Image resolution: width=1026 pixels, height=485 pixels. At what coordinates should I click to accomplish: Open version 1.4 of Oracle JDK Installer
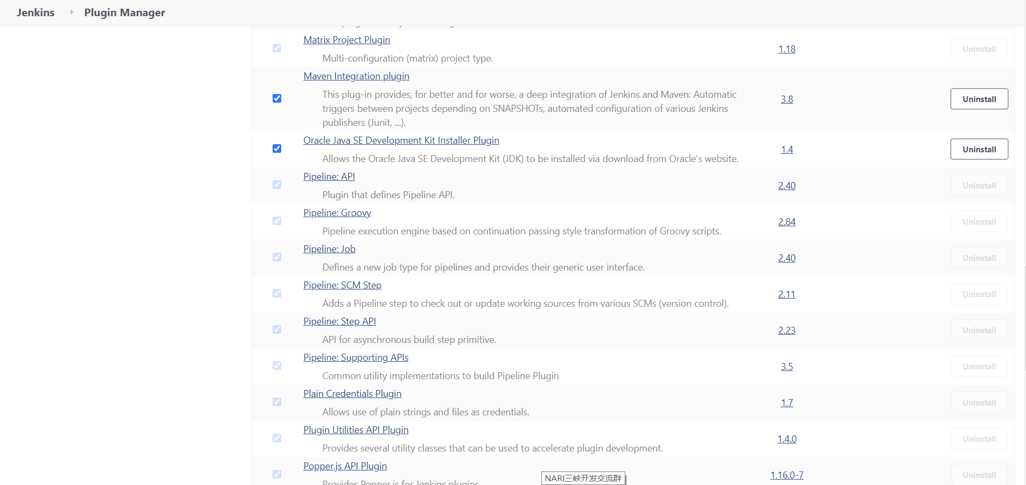click(787, 150)
